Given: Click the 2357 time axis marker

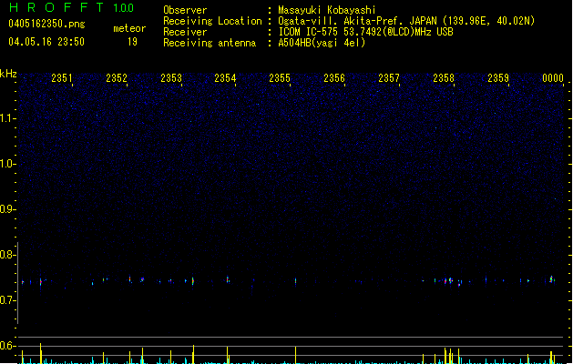Looking at the screenshot, I should (x=389, y=78).
